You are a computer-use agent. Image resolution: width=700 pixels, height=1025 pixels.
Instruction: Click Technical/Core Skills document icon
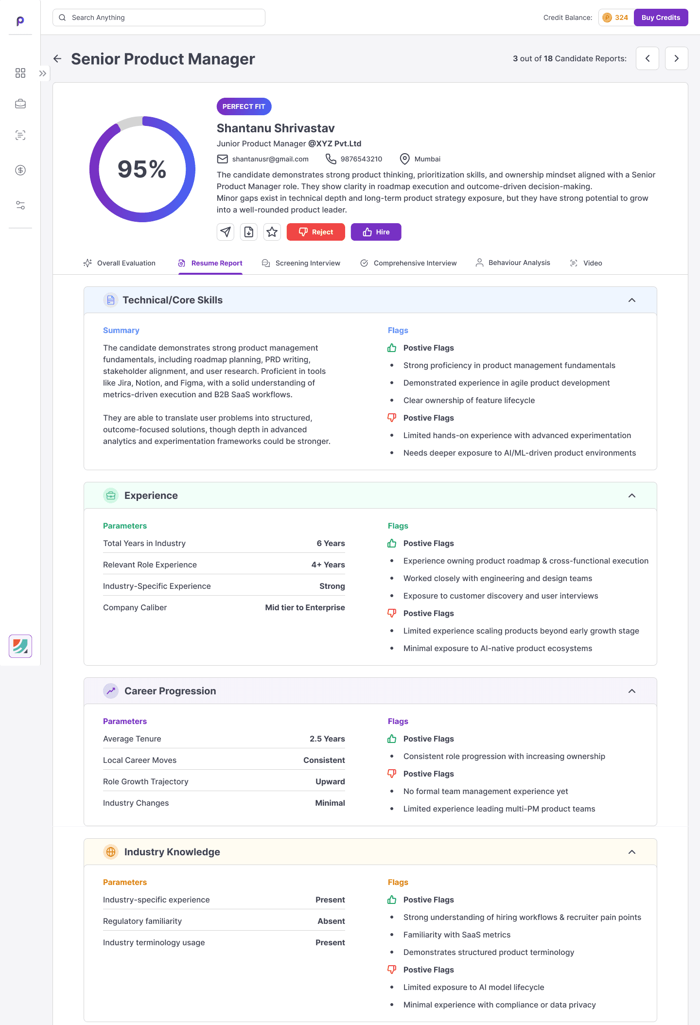pos(111,300)
